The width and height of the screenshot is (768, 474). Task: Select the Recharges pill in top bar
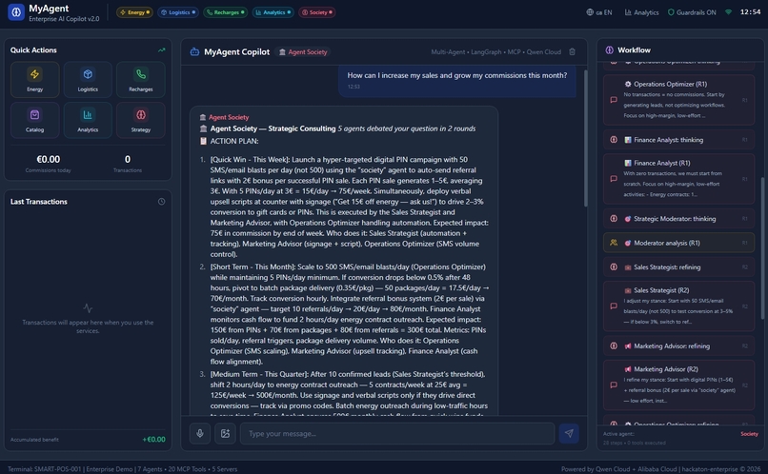pos(225,12)
